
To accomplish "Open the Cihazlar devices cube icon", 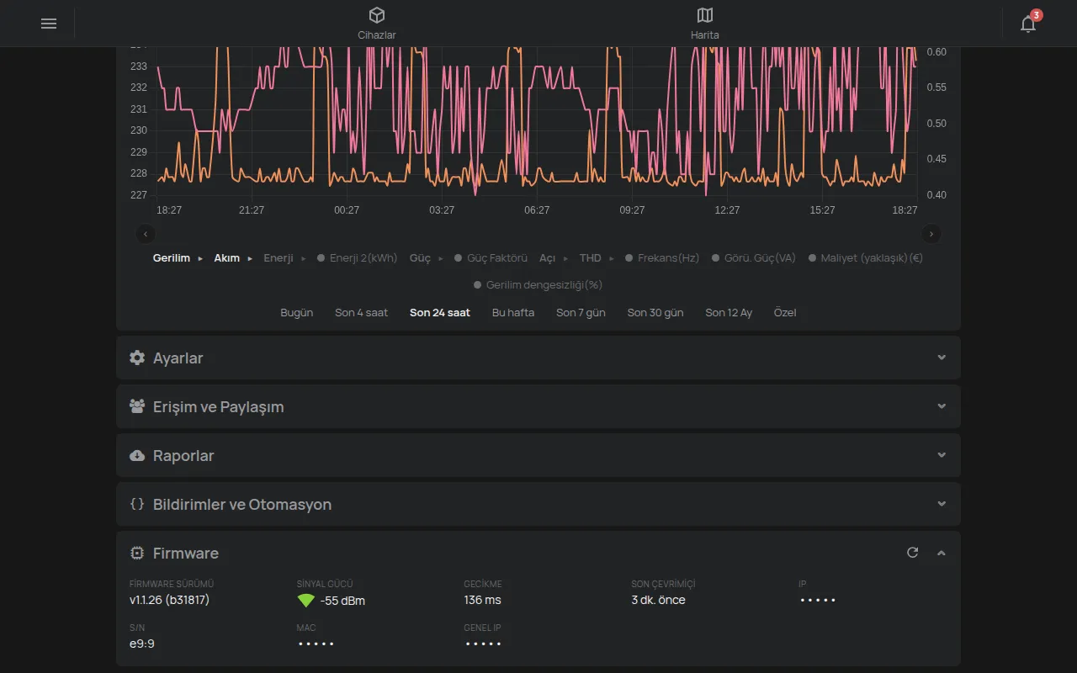I will click(377, 15).
